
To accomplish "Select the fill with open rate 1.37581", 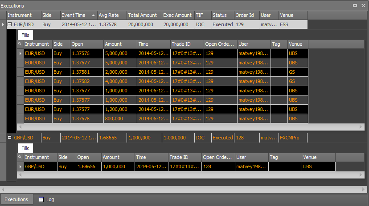I will click(166, 72).
